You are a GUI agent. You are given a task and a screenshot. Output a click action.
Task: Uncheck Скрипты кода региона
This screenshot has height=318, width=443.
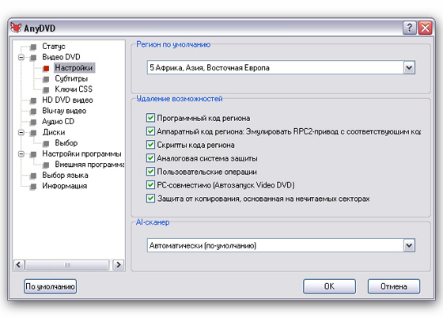(150, 144)
